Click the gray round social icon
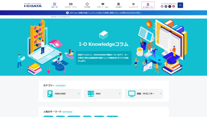Viewport: 207px width, 117px height. point(162,6)
